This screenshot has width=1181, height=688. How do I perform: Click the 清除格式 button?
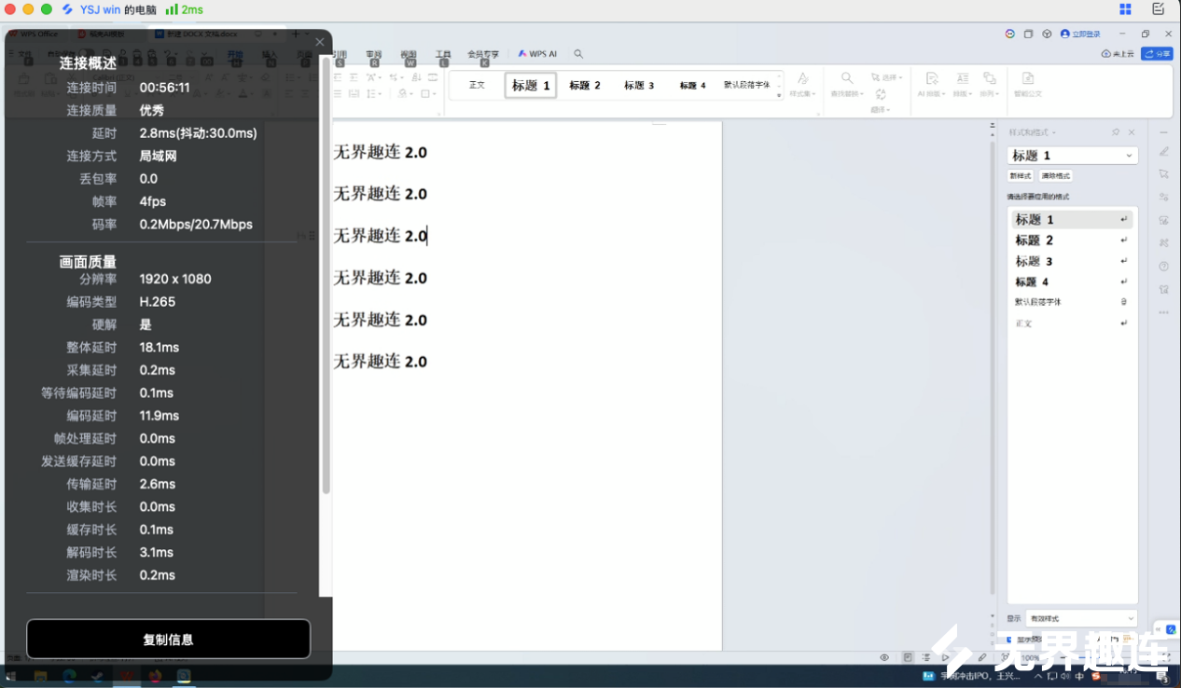click(x=1056, y=175)
